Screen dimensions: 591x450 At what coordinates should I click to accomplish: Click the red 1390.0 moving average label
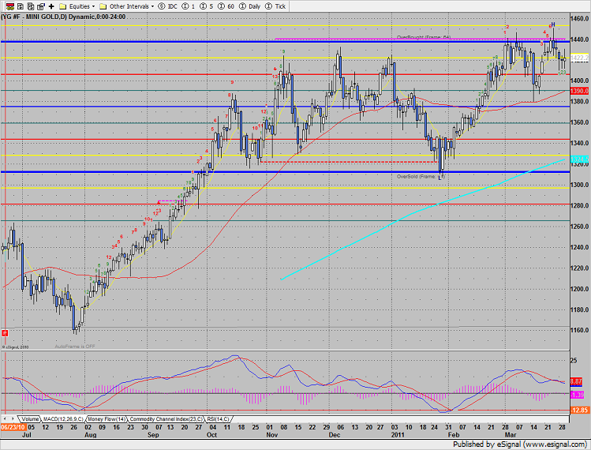pyautogui.click(x=579, y=91)
